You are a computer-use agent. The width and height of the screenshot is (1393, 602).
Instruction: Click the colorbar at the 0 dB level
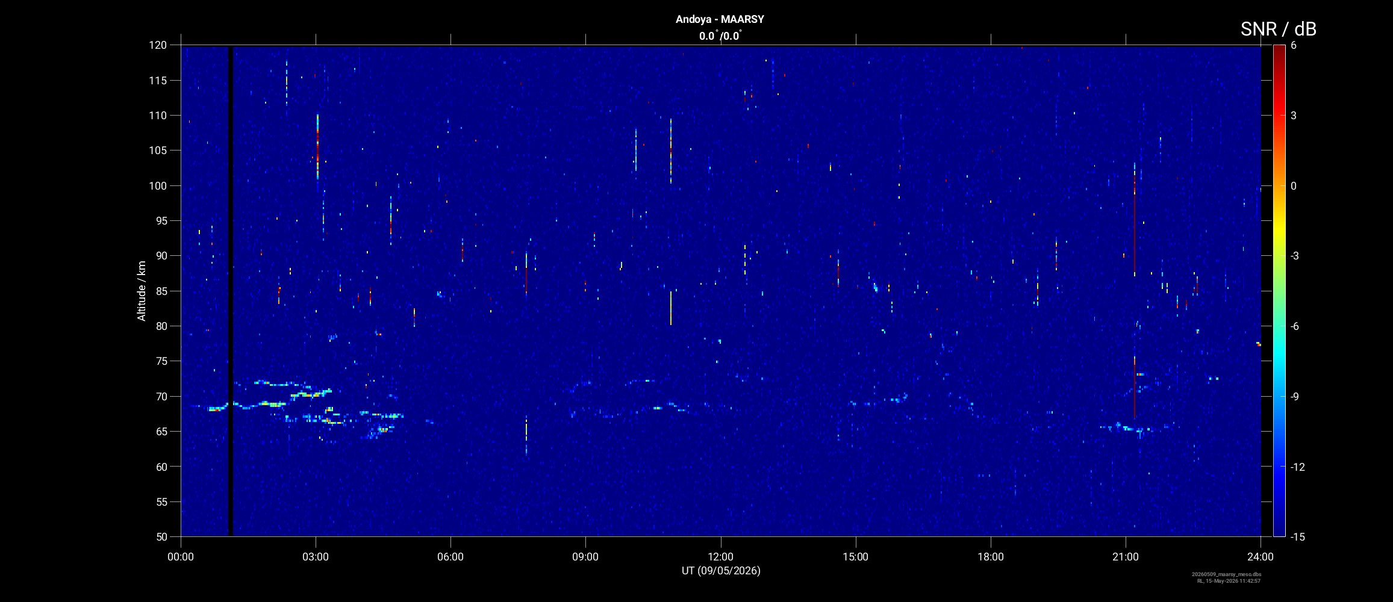pos(1279,186)
